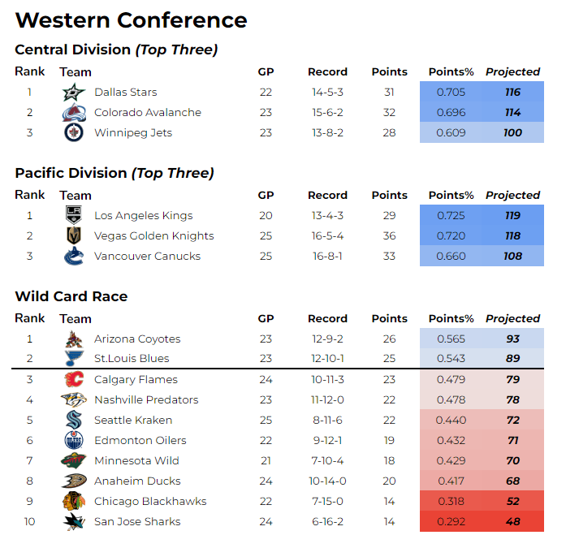Click the Wild Card Race Projected header

pos(512,318)
